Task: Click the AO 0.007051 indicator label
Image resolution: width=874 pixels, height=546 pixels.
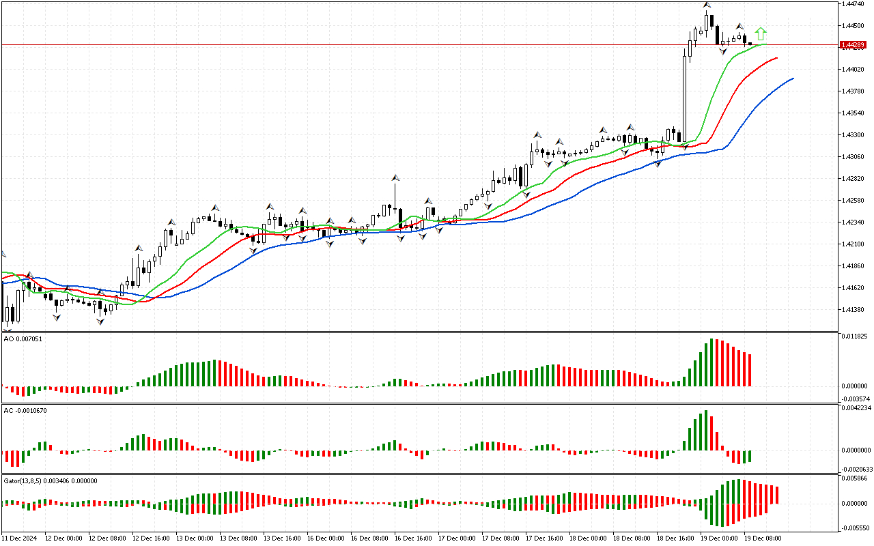Action: point(23,339)
